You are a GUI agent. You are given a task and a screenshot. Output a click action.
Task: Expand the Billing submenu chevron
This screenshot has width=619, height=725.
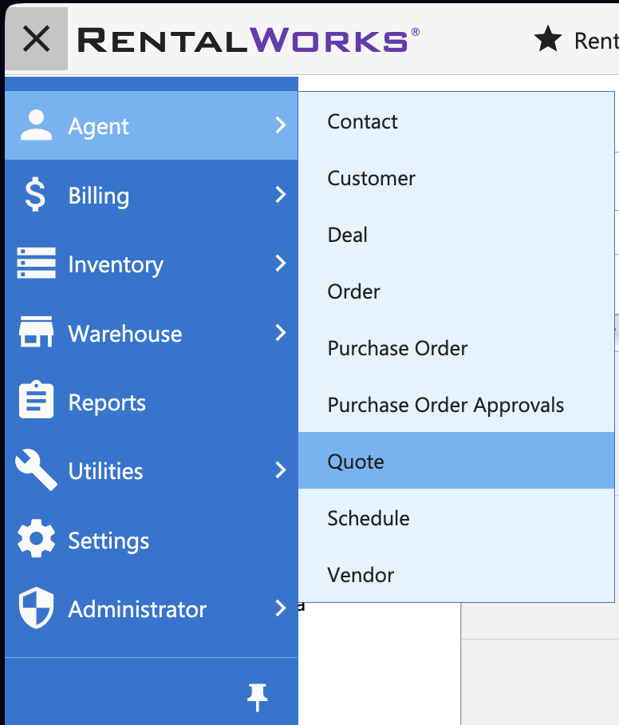tap(281, 194)
